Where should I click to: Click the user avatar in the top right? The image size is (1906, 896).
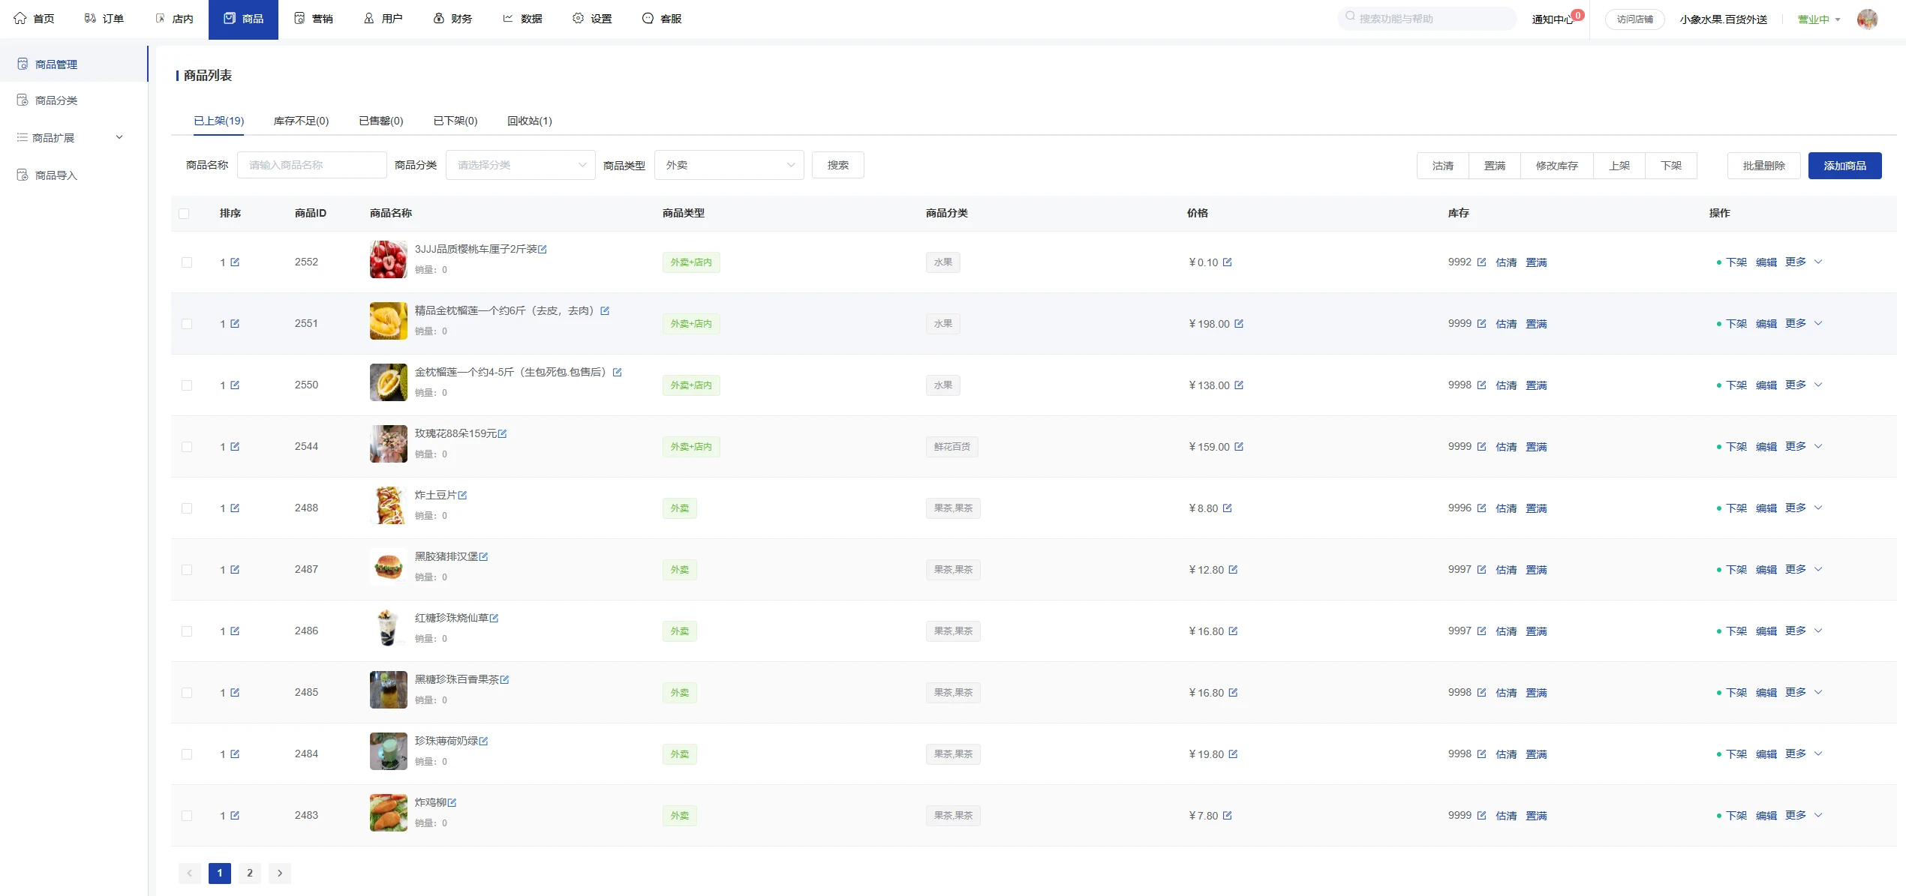tap(1866, 19)
